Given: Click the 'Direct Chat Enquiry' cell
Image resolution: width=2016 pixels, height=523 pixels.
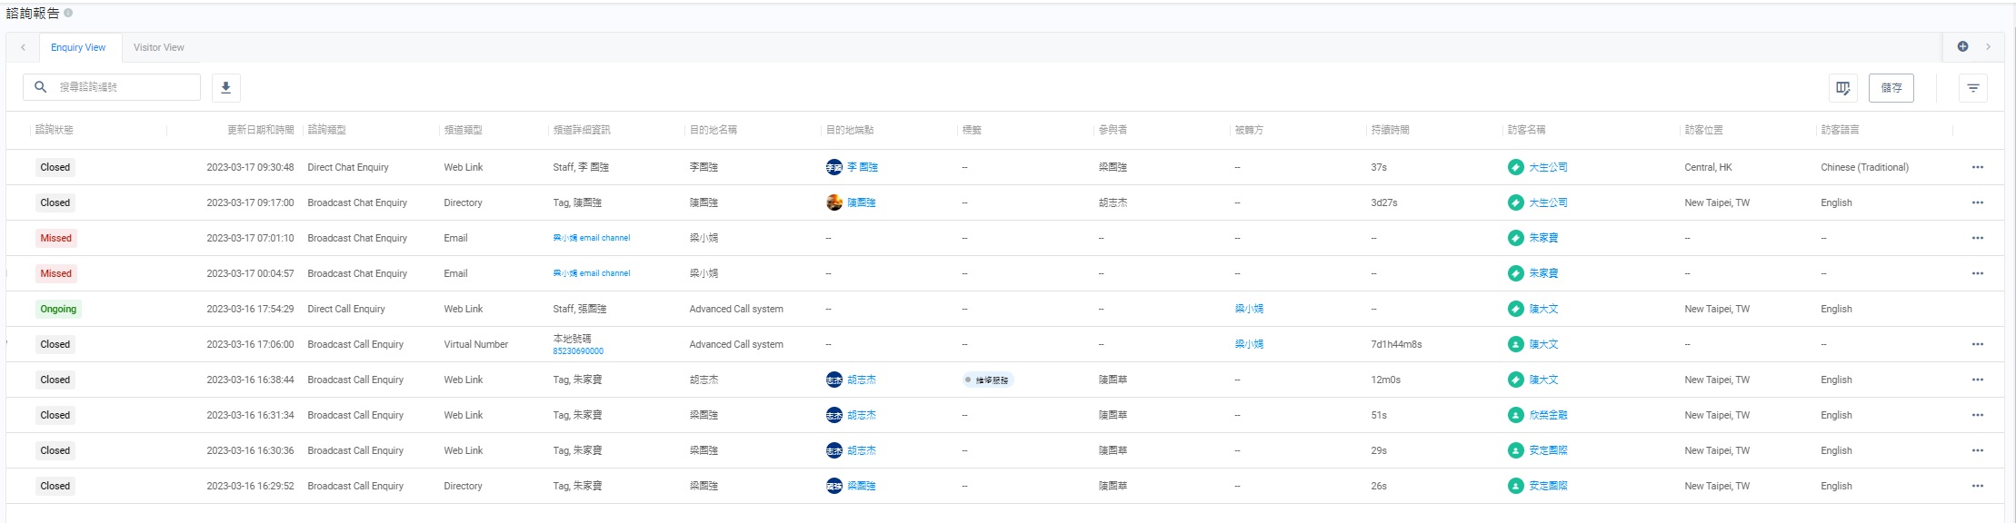Looking at the screenshot, I should point(347,167).
